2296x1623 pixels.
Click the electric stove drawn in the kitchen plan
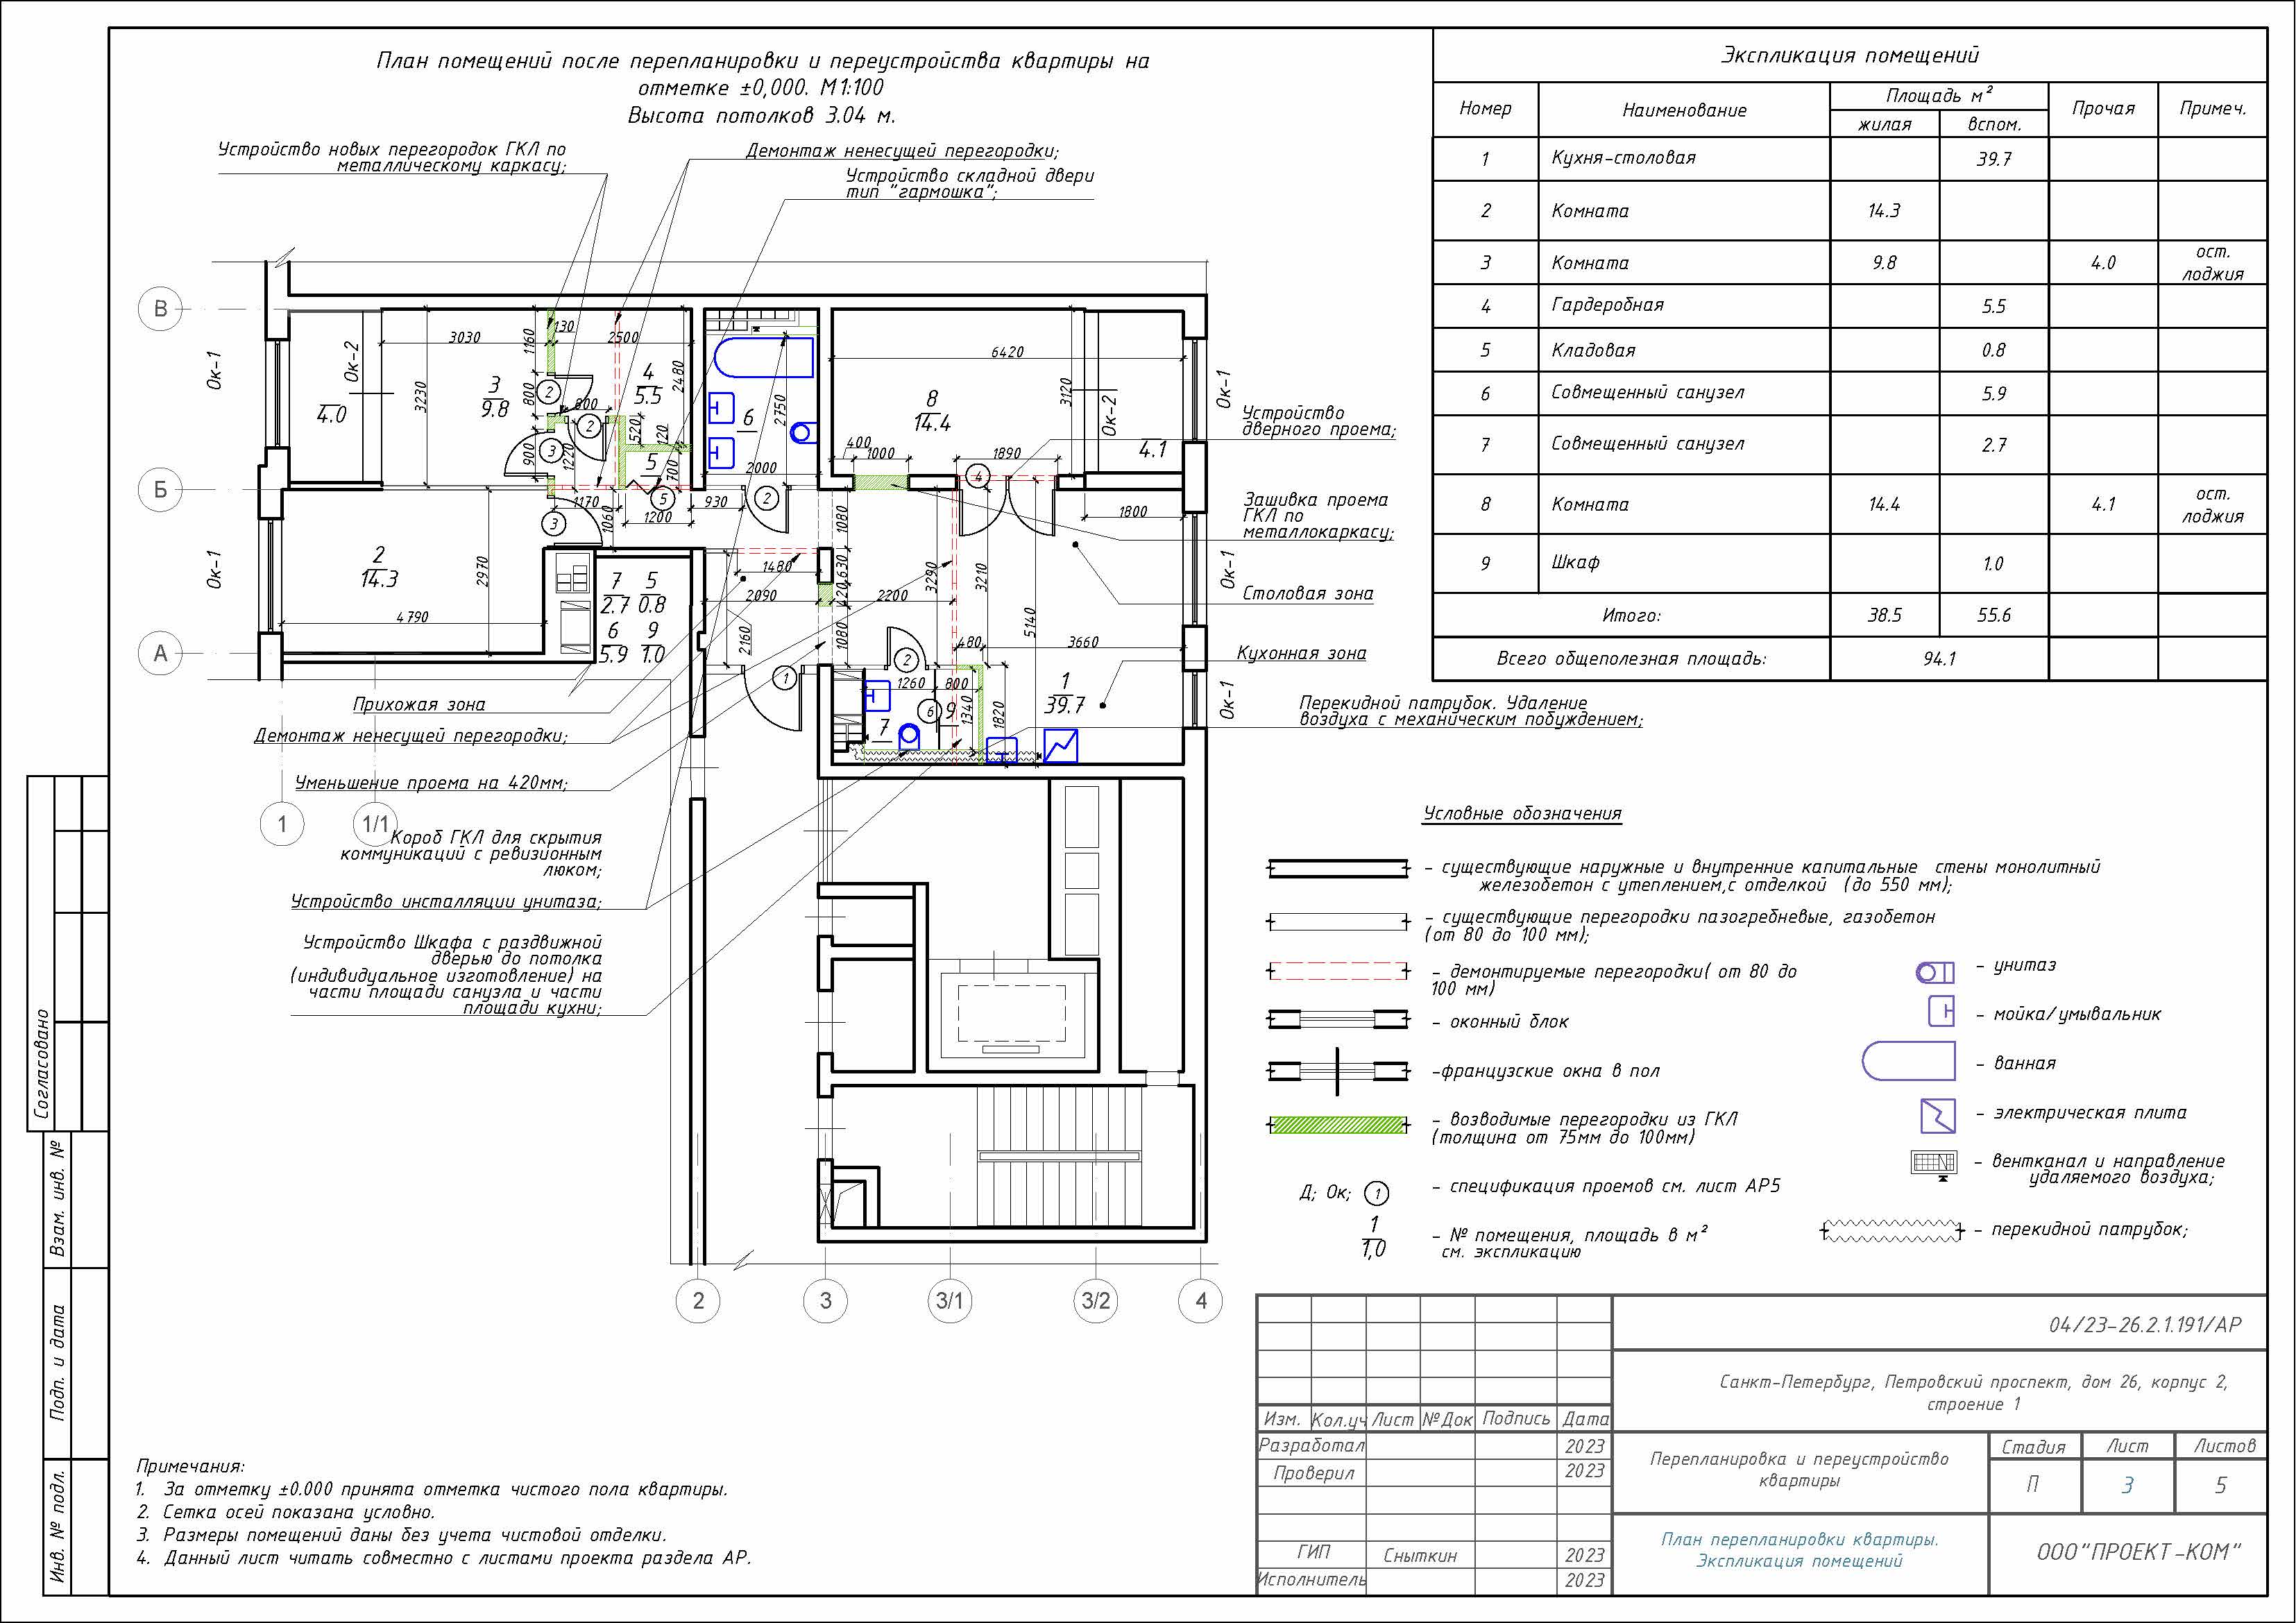point(1060,746)
